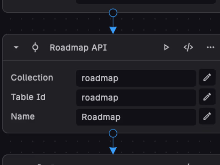Click the Collection label
This screenshot has width=220, height=165.
tap(32, 78)
